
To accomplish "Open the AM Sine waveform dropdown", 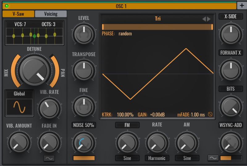I will pos(187,158).
